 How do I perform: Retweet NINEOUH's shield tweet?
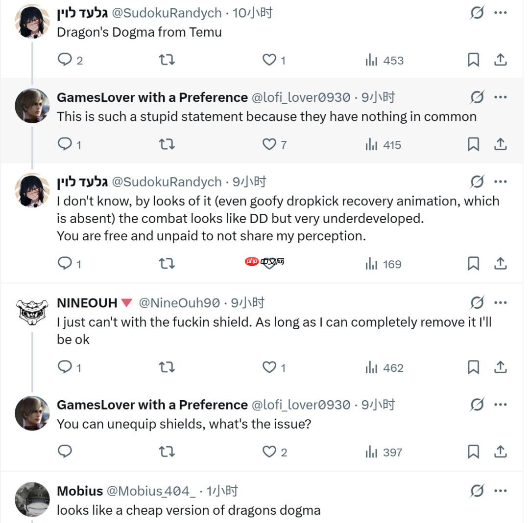167,367
